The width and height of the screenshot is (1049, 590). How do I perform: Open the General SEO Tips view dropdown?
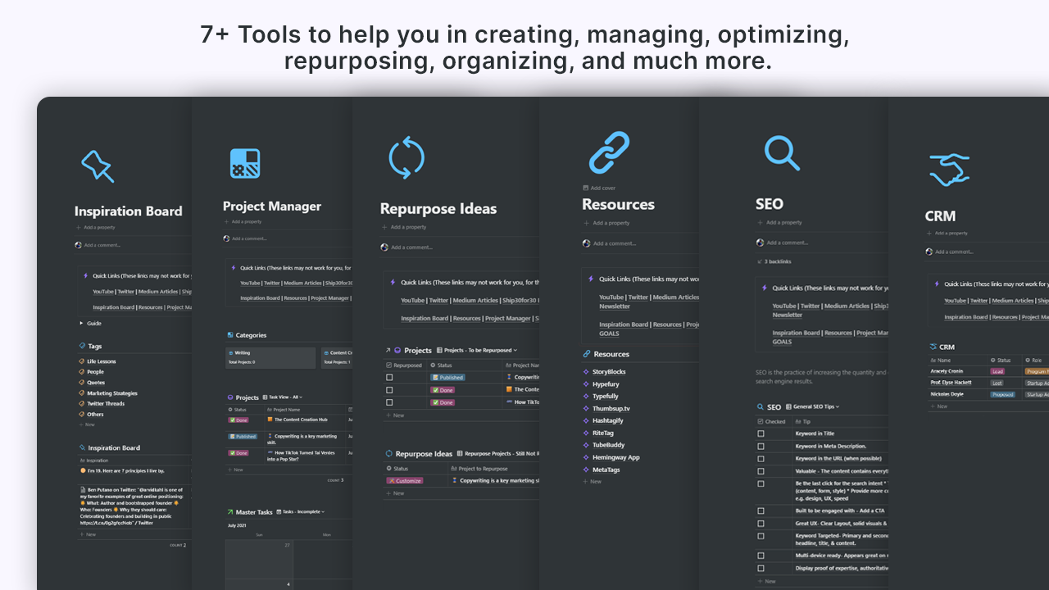tap(812, 406)
